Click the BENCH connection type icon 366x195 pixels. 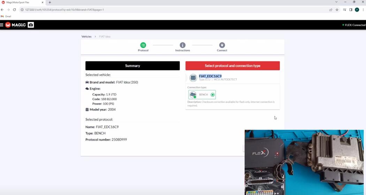click(x=193, y=95)
